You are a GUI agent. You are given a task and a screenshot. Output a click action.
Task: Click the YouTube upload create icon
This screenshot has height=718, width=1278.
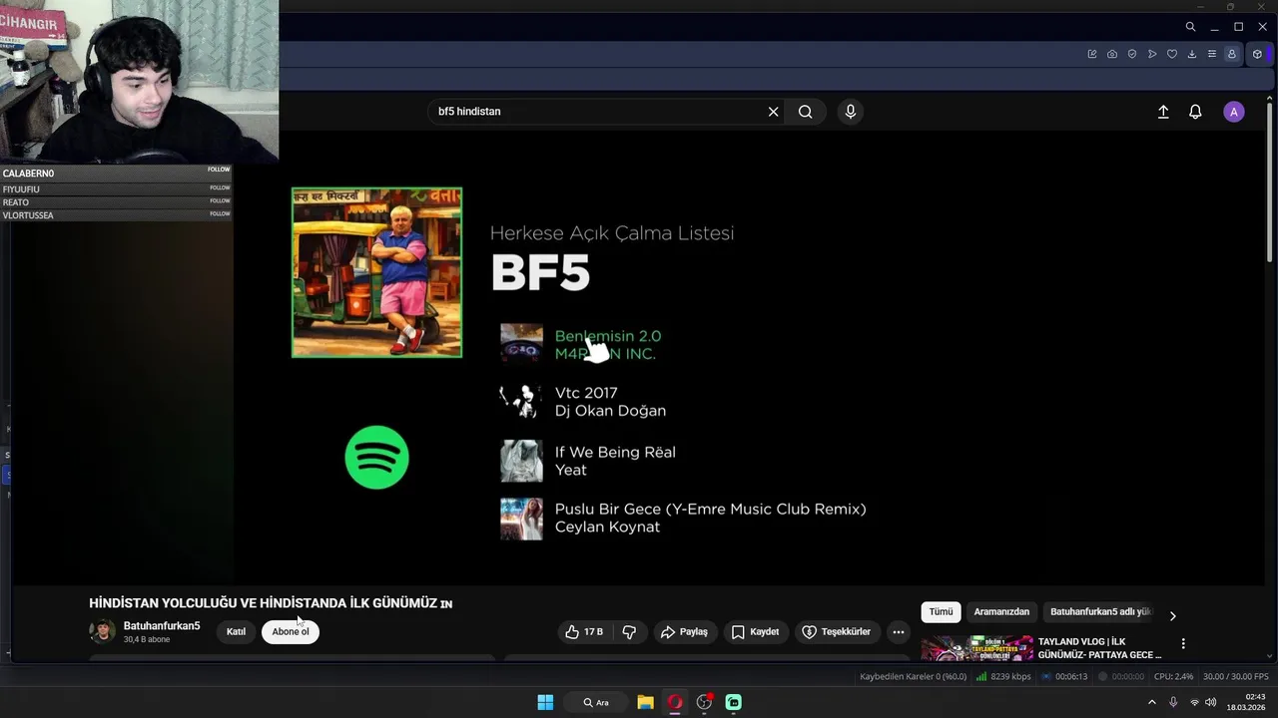click(1163, 112)
